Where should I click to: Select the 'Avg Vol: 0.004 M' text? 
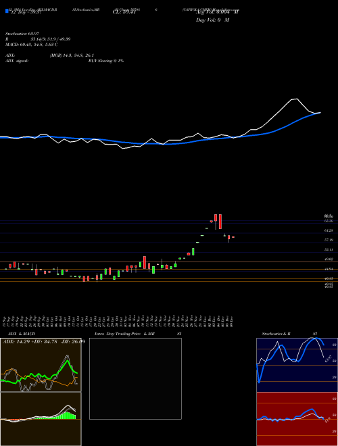218,12
